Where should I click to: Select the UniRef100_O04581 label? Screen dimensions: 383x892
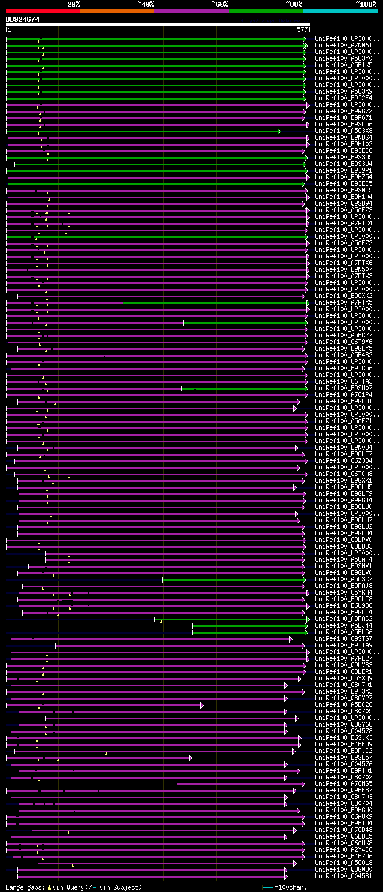coord(344,876)
